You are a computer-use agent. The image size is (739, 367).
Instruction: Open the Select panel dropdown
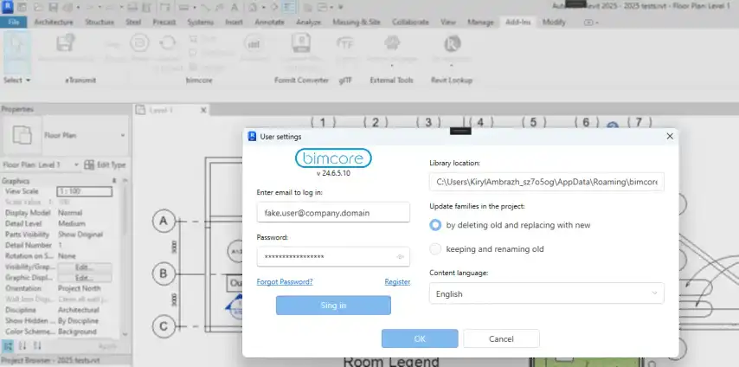click(x=17, y=80)
